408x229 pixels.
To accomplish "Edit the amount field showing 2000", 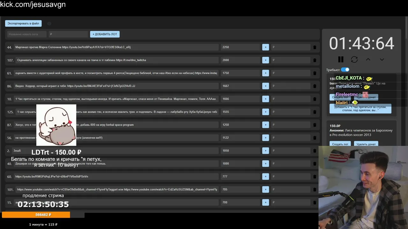I will tap(240, 60).
